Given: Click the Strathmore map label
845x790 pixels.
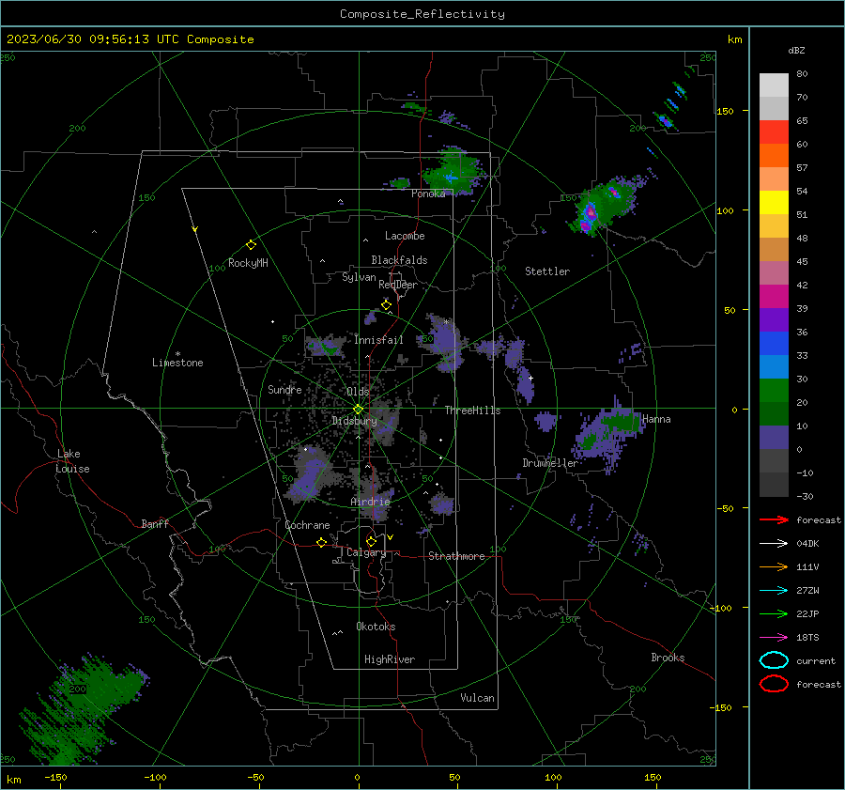Looking at the screenshot, I should click(456, 556).
